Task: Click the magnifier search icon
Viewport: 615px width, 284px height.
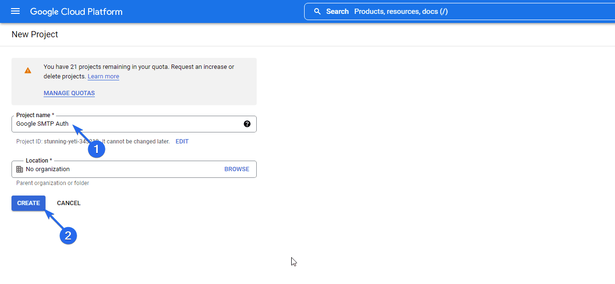Action: (317, 11)
